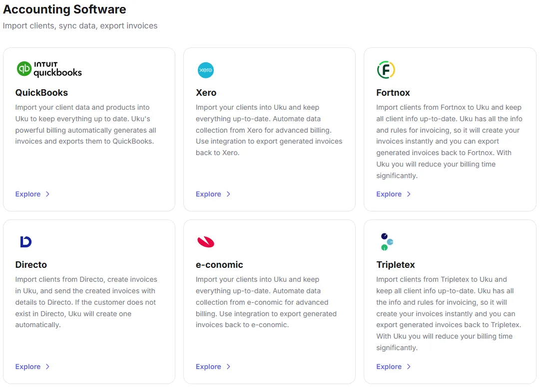Screen dimensions: 541x387
Task: Click the Intuit QuickBooks logo
Action: click(x=49, y=69)
